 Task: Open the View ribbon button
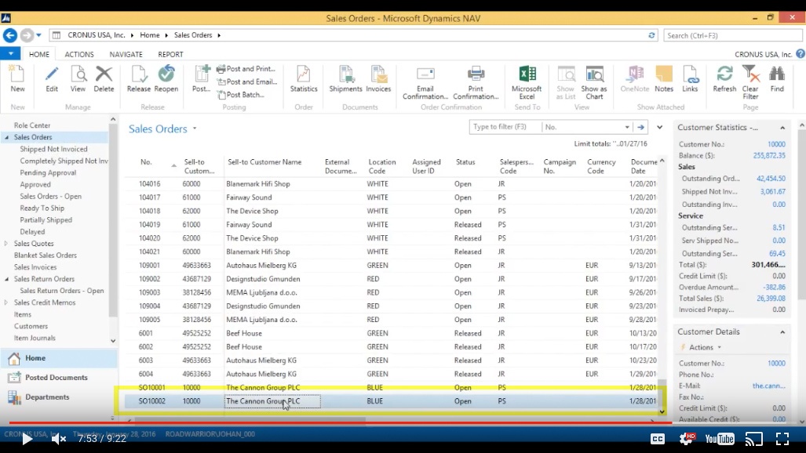click(x=78, y=78)
